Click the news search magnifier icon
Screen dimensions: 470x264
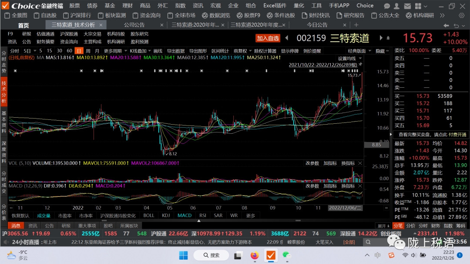pyautogui.click(x=369, y=242)
